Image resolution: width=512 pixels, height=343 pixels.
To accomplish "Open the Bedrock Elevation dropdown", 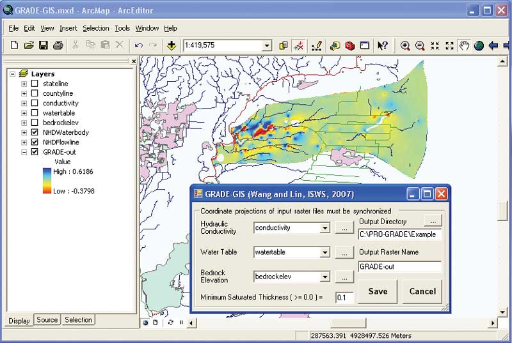I will (324, 277).
